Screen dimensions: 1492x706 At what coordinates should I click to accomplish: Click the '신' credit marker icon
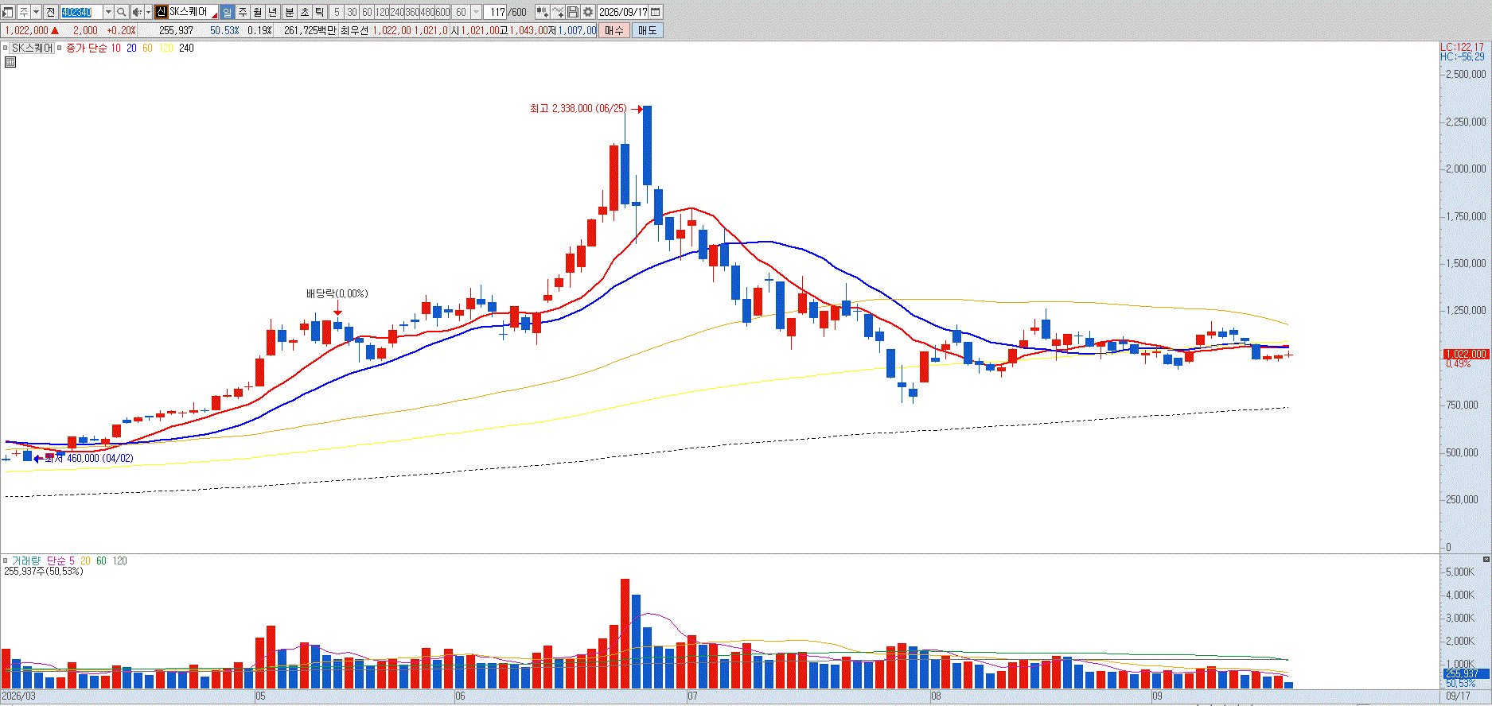click(x=161, y=12)
